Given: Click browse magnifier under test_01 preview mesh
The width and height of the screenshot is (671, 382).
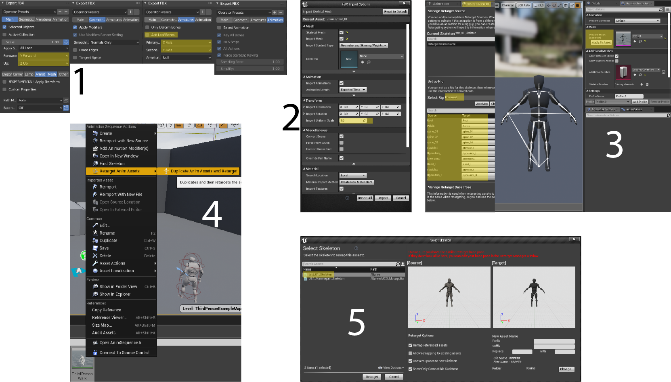Looking at the screenshot, I should click(640, 41).
